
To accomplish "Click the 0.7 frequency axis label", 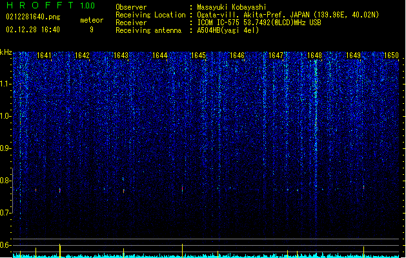I will [6, 213].
